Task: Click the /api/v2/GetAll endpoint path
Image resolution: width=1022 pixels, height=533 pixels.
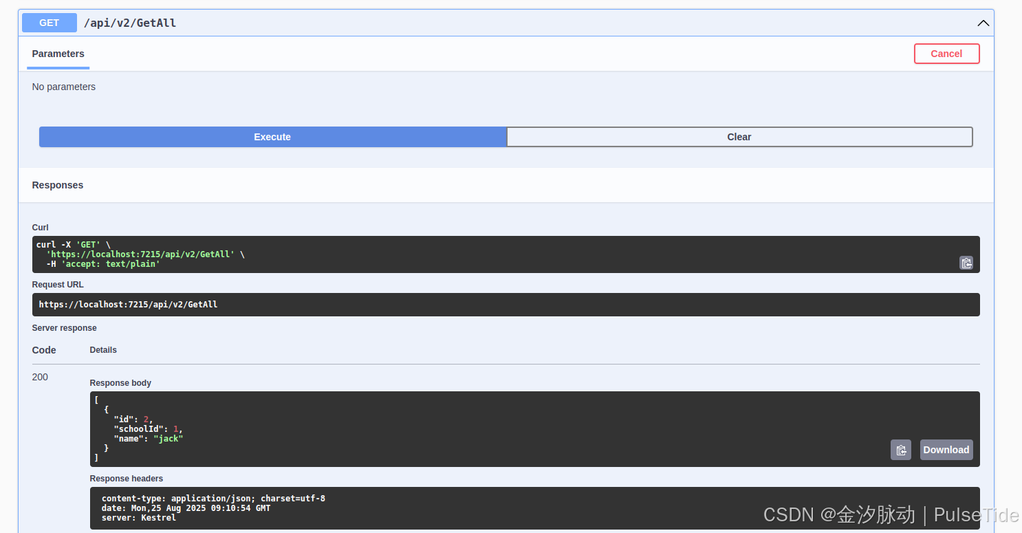Action: pyautogui.click(x=130, y=23)
